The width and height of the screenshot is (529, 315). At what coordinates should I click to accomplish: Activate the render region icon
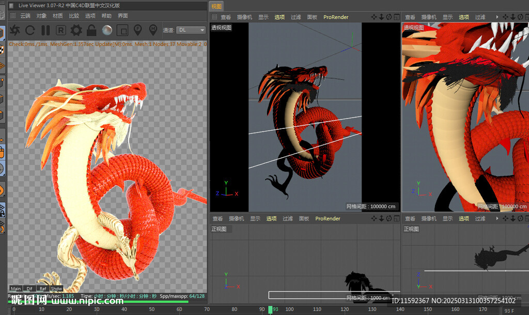pyautogui.click(x=122, y=30)
